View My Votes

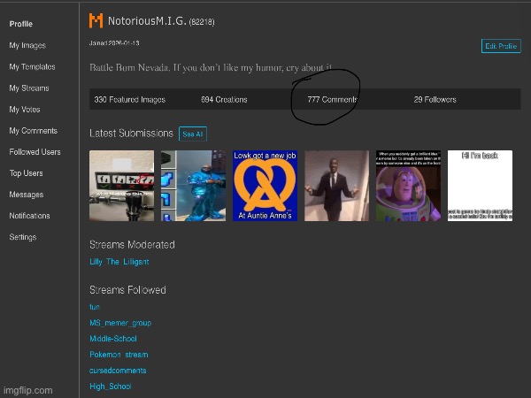point(25,110)
